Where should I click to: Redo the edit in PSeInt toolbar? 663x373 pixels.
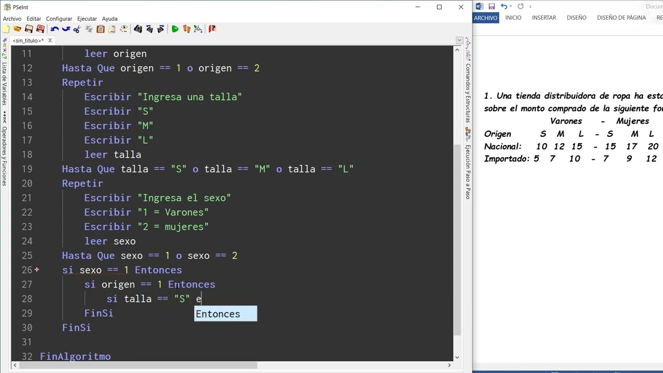click(x=66, y=29)
